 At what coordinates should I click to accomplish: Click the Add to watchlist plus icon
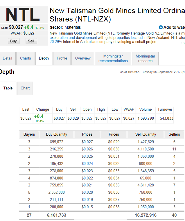(x=161, y=27)
